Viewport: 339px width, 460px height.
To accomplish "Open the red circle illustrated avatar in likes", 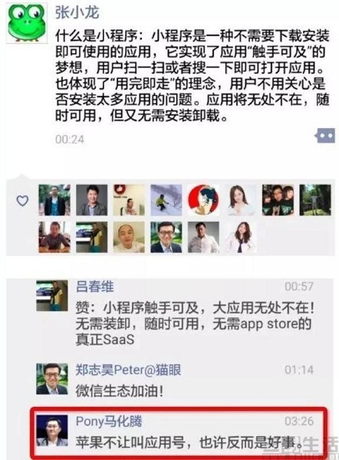I will coord(203,200).
